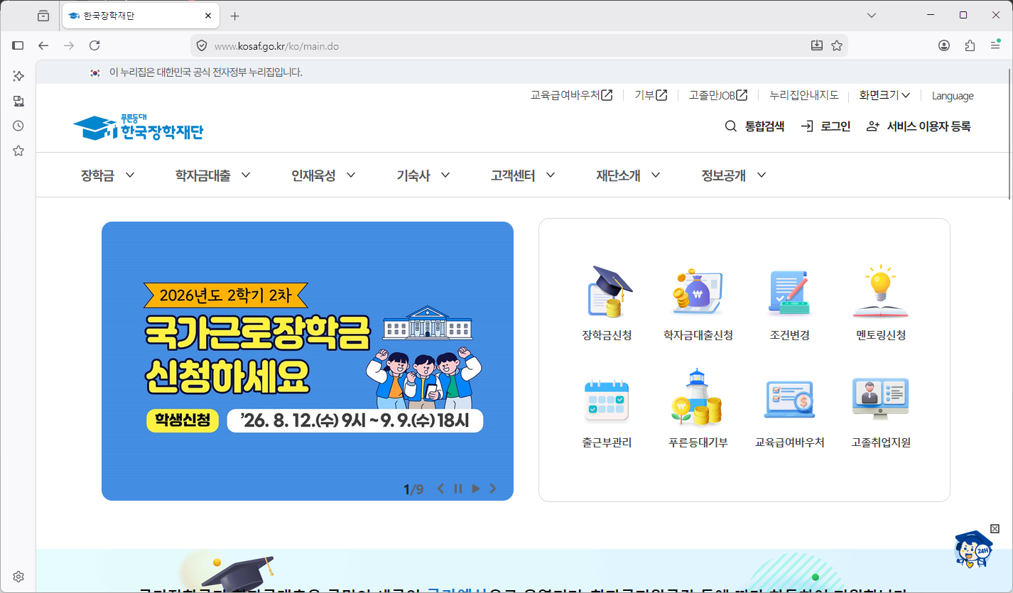Click the 로그인 button

pos(825,126)
